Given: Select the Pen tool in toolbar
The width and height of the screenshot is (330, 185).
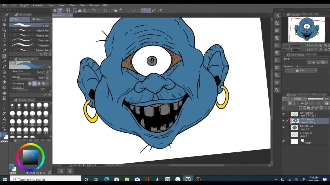Looking at the screenshot, I should 4,56.
